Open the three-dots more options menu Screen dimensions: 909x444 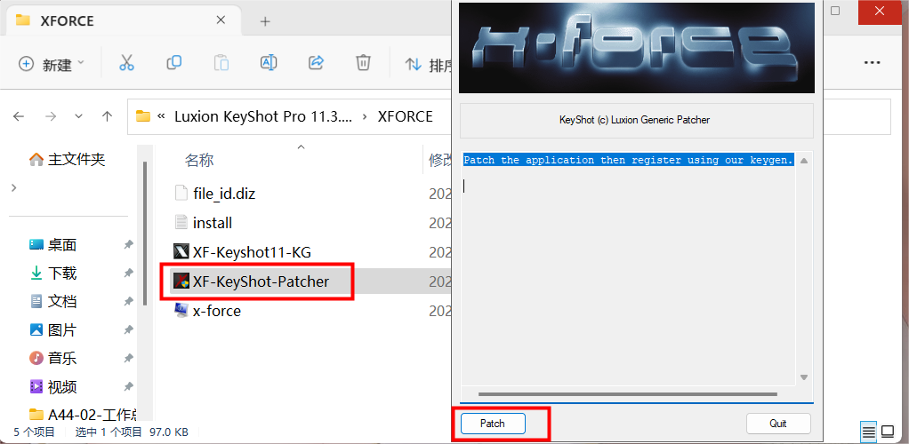coord(872,63)
